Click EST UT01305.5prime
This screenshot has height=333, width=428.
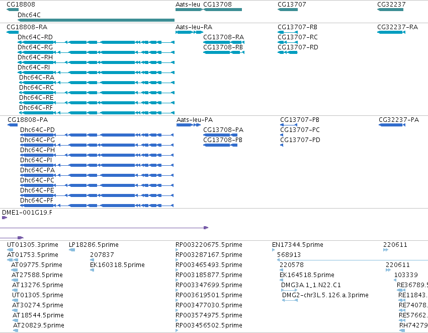tap(38, 295)
